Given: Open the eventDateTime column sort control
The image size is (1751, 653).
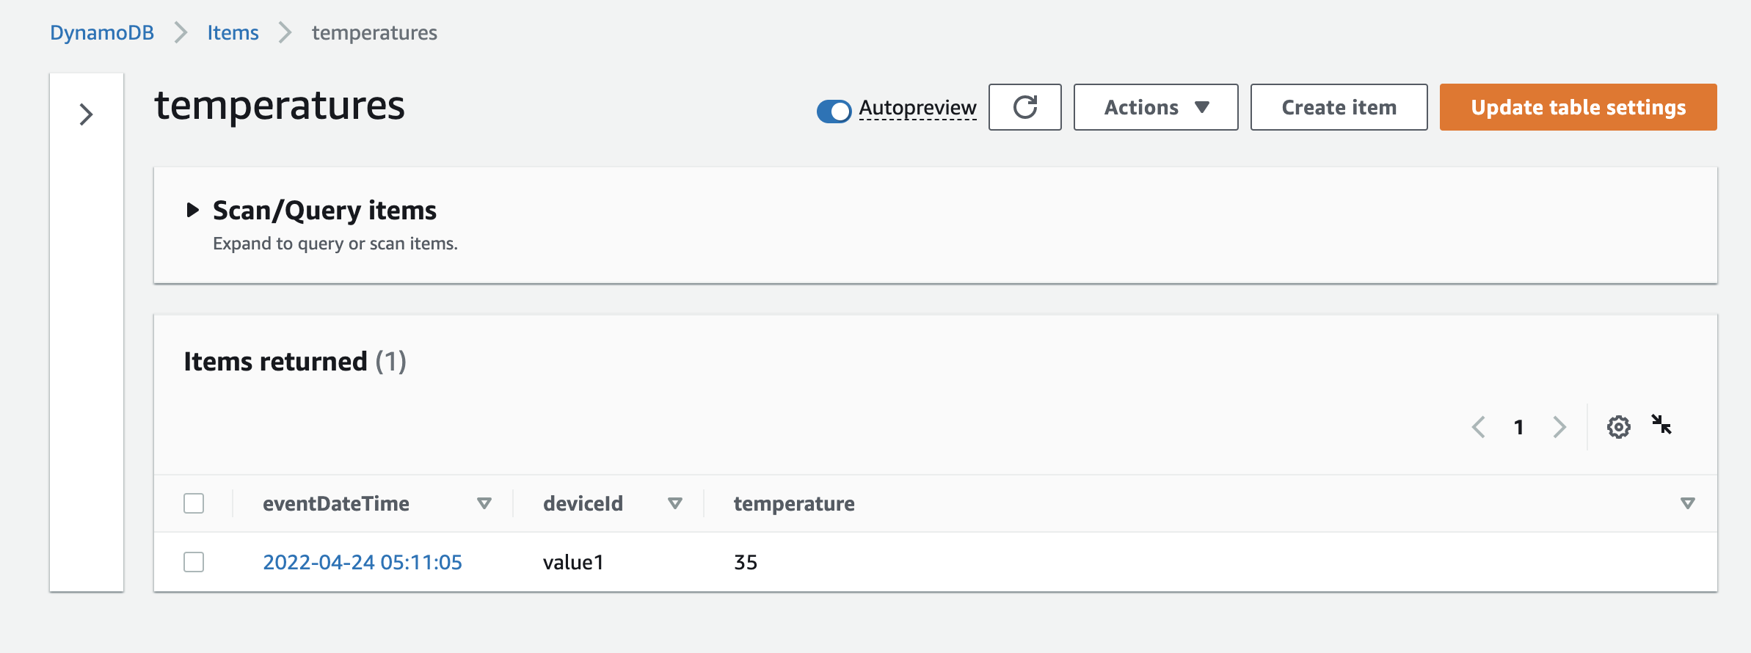Looking at the screenshot, I should (484, 503).
